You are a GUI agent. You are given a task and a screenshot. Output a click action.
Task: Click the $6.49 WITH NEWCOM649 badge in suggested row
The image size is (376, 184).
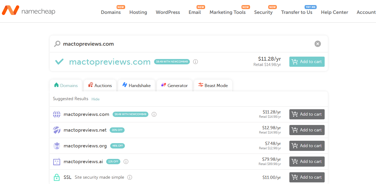[x=131, y=114]
